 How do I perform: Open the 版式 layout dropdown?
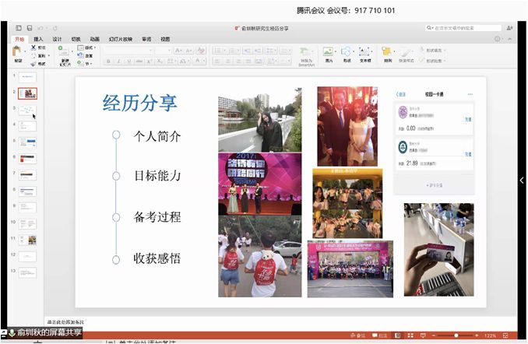90,47
